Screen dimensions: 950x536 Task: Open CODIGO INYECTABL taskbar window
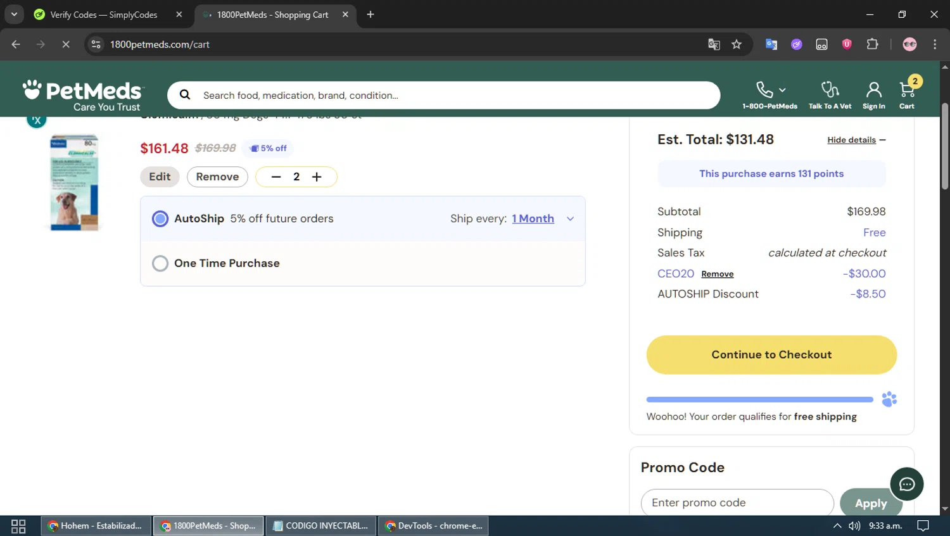click(x=321, y=526)
